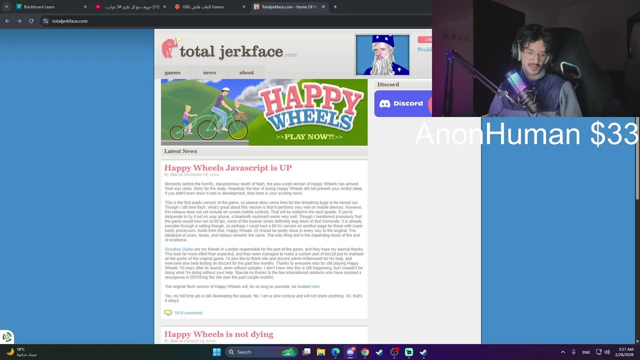View site information icon in address bar
The height and width of the screenshot is (360, 640).
(x=45, y=21)
